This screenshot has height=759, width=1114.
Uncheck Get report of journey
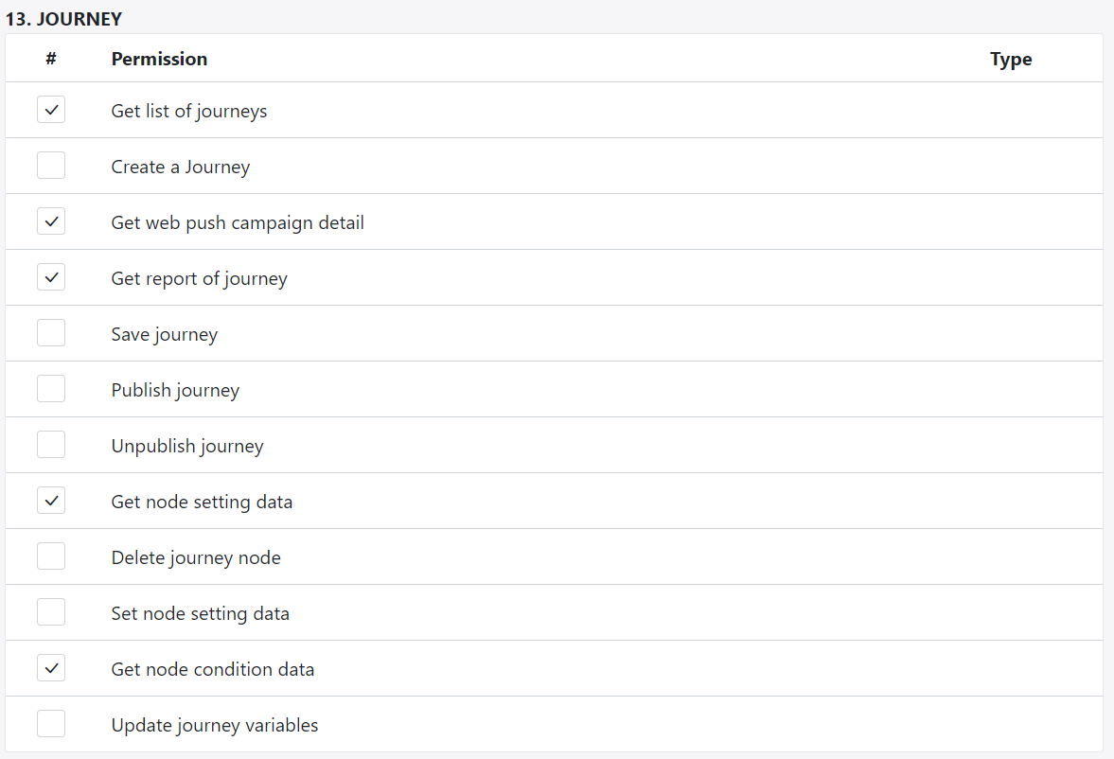coord(51,276)
